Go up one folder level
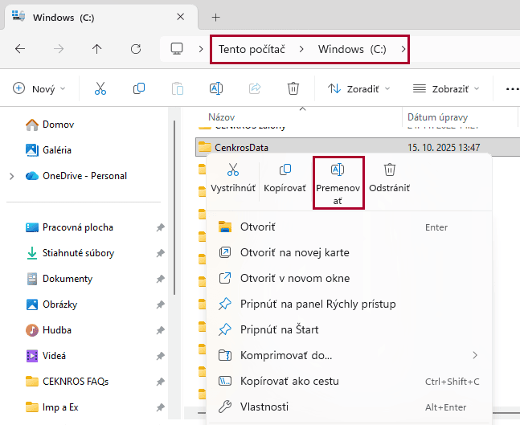The height and width of the screenshot is (425, 520). click(97, 49)
